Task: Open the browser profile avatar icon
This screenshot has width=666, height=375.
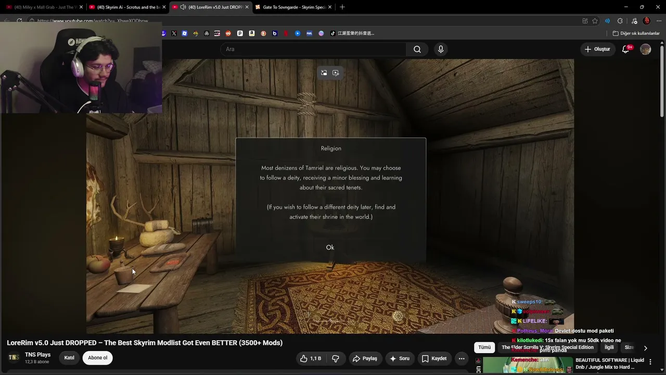Action: tap(647, 21)
